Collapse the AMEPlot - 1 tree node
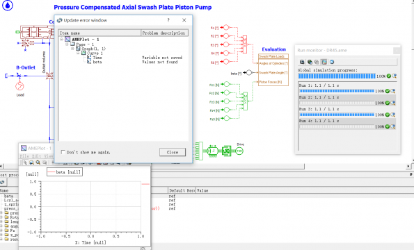Viewport: 414px width, 250px height. 61,40
